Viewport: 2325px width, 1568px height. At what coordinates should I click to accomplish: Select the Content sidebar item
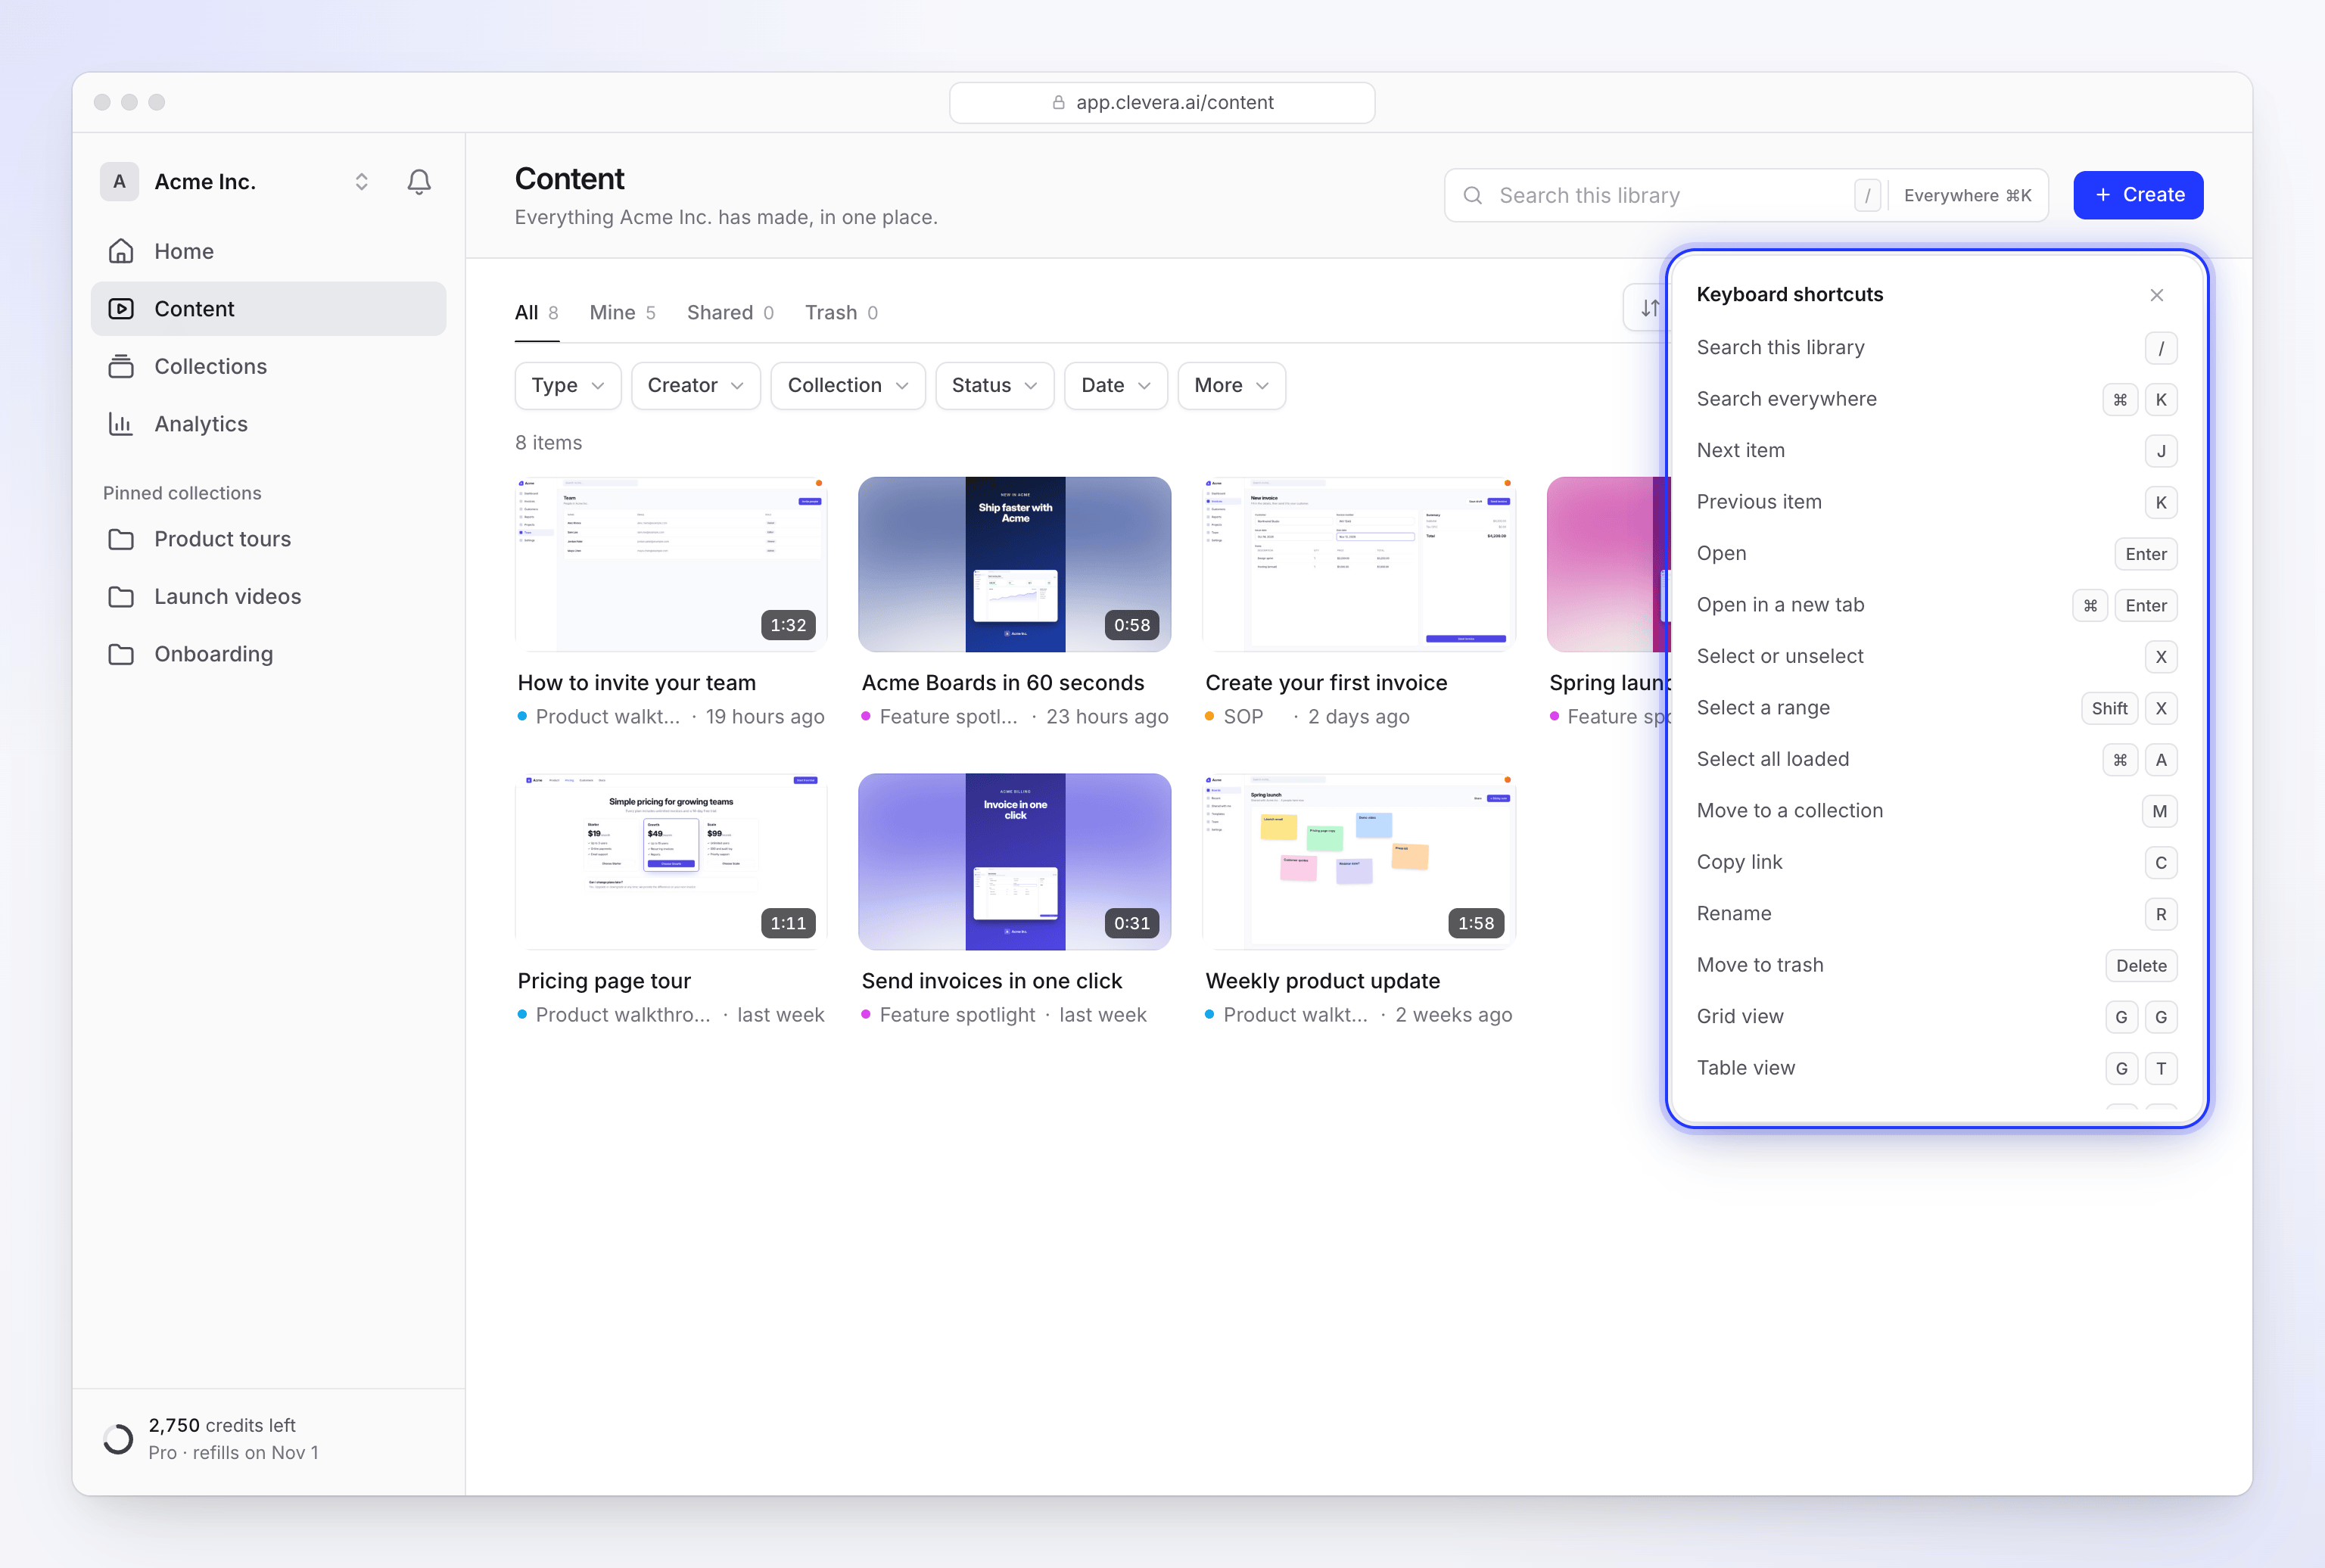[x=268, y=309]
